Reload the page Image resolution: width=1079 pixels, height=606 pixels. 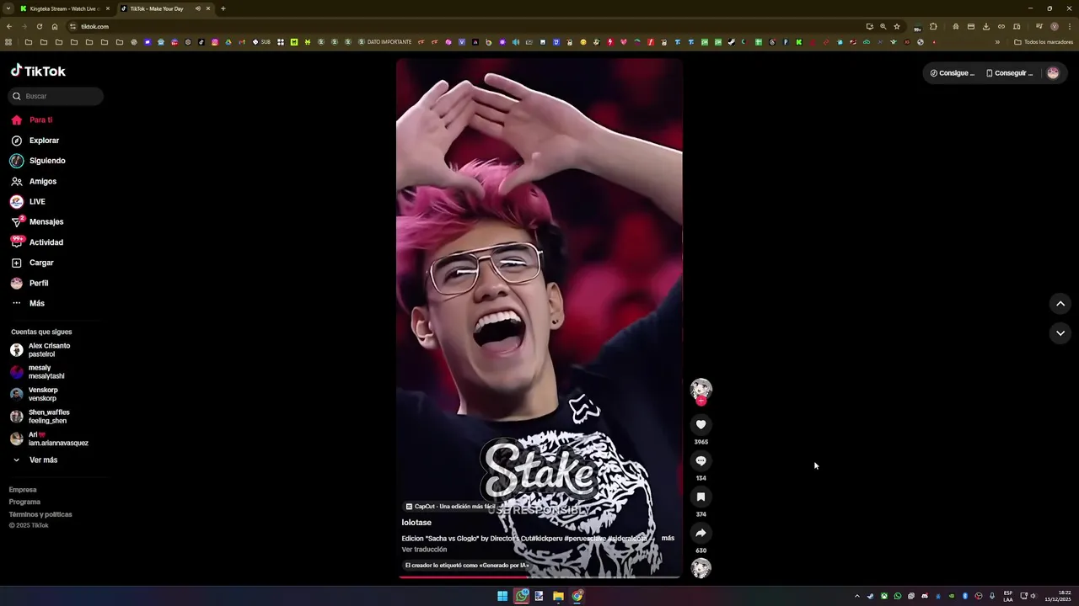coord(39,26)
